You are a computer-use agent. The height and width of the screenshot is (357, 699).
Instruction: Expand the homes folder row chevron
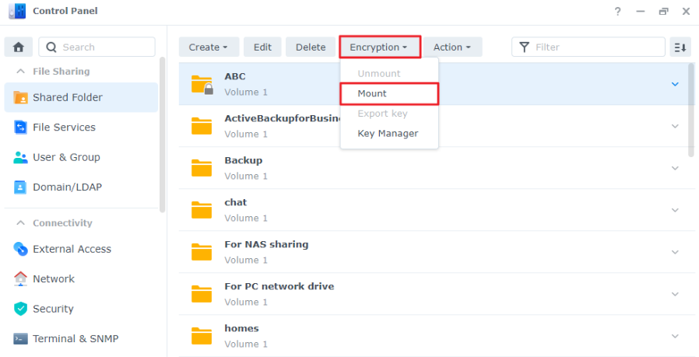(x=675, y=335)
